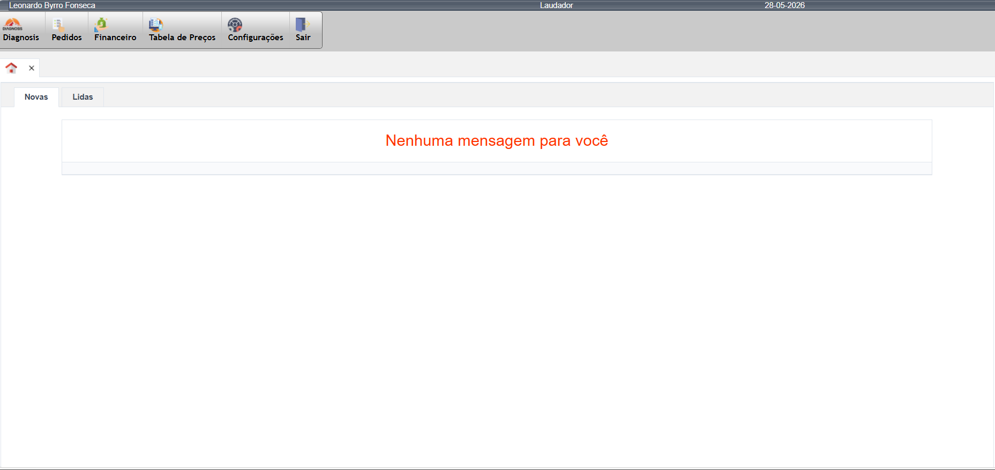Click the 'Nenhuma mensagem para você' message

(x=497, y=140)
